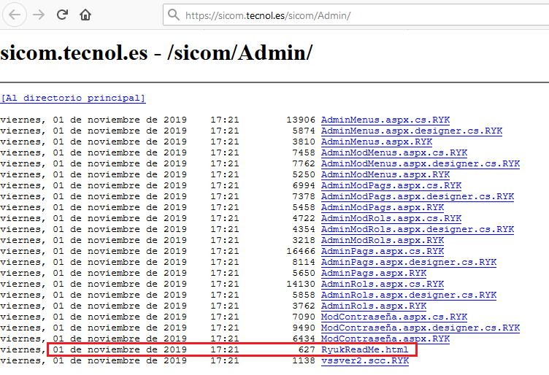Click the file size 16466
549x375 pixels.
pos(301,251)
